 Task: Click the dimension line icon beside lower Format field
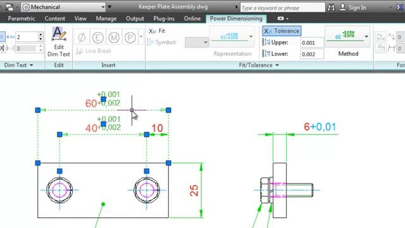tap(392, 48)
